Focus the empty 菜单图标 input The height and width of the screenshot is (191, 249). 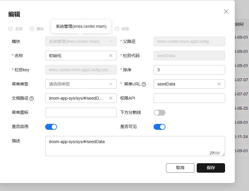point(81,112)
